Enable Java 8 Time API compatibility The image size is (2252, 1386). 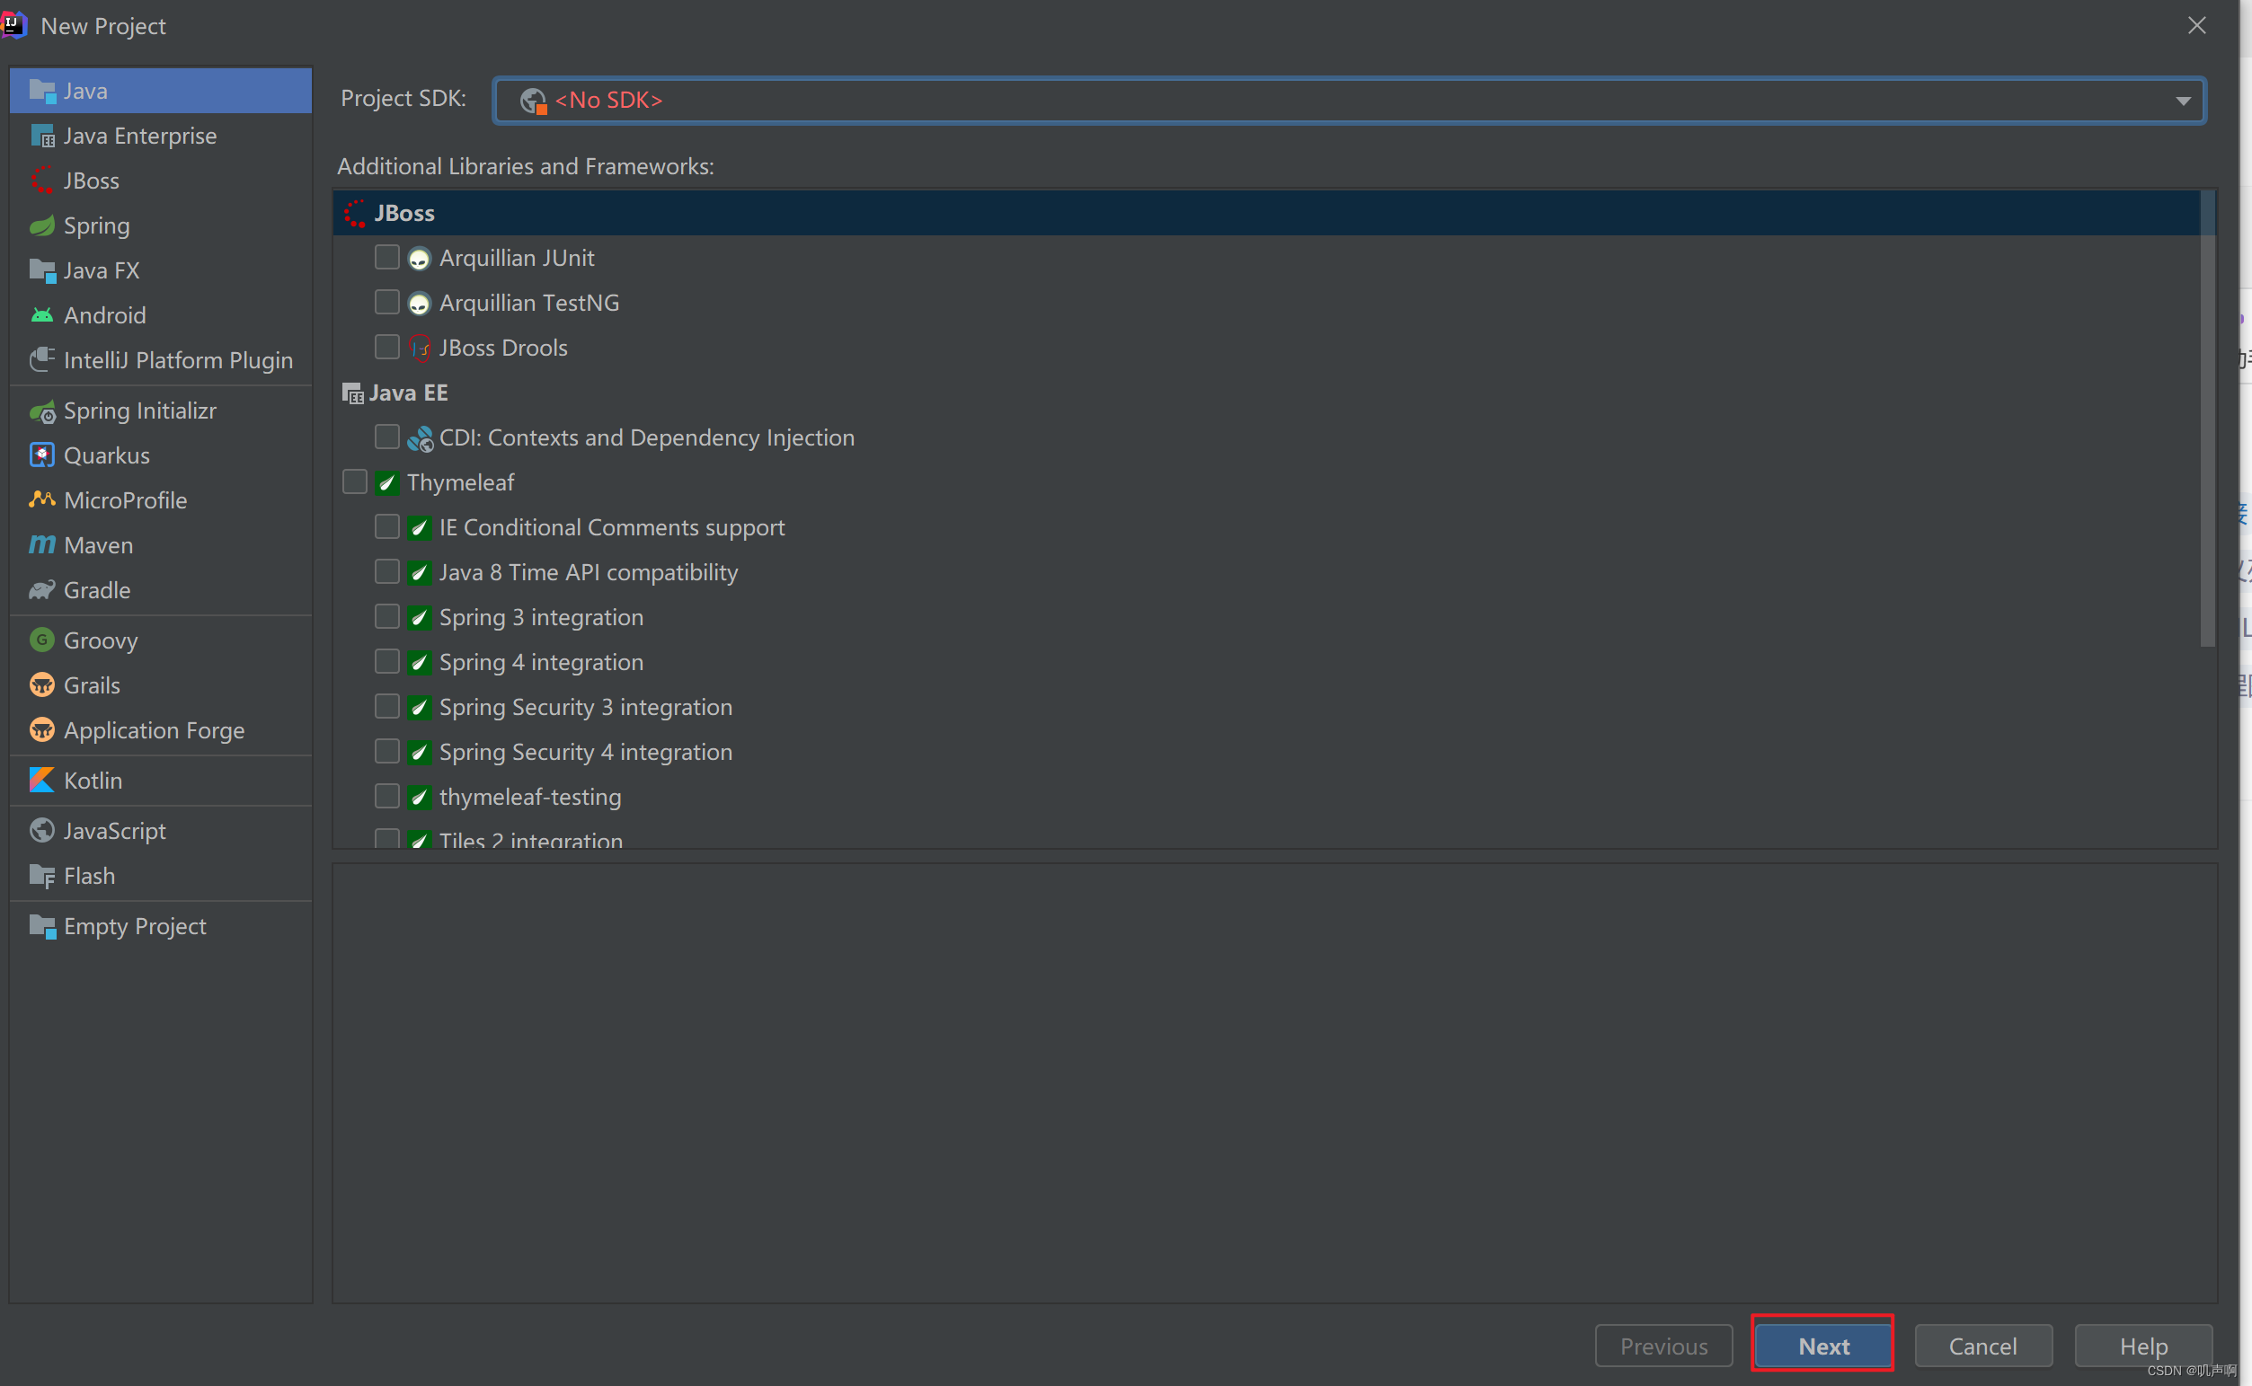click(387, 572)
